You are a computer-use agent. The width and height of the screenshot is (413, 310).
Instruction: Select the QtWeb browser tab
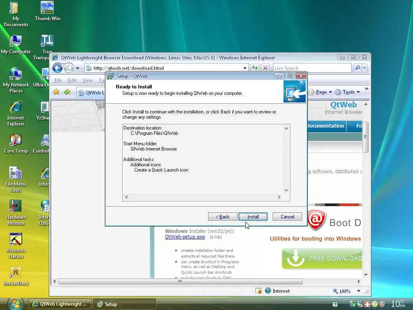[91, 93]
